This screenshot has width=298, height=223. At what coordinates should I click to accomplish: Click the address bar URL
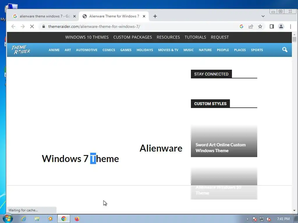[x=94, y=26]
